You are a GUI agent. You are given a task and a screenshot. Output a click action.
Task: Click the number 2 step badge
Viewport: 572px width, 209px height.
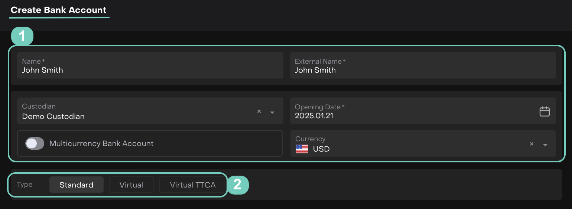click(x=237, y=185)
